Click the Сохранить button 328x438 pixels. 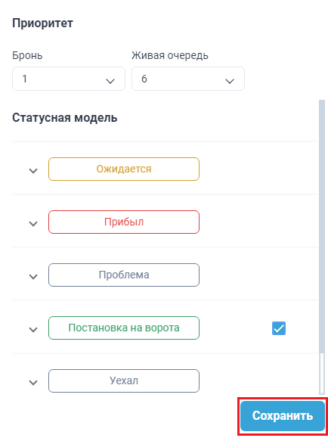tap(283, 415)
